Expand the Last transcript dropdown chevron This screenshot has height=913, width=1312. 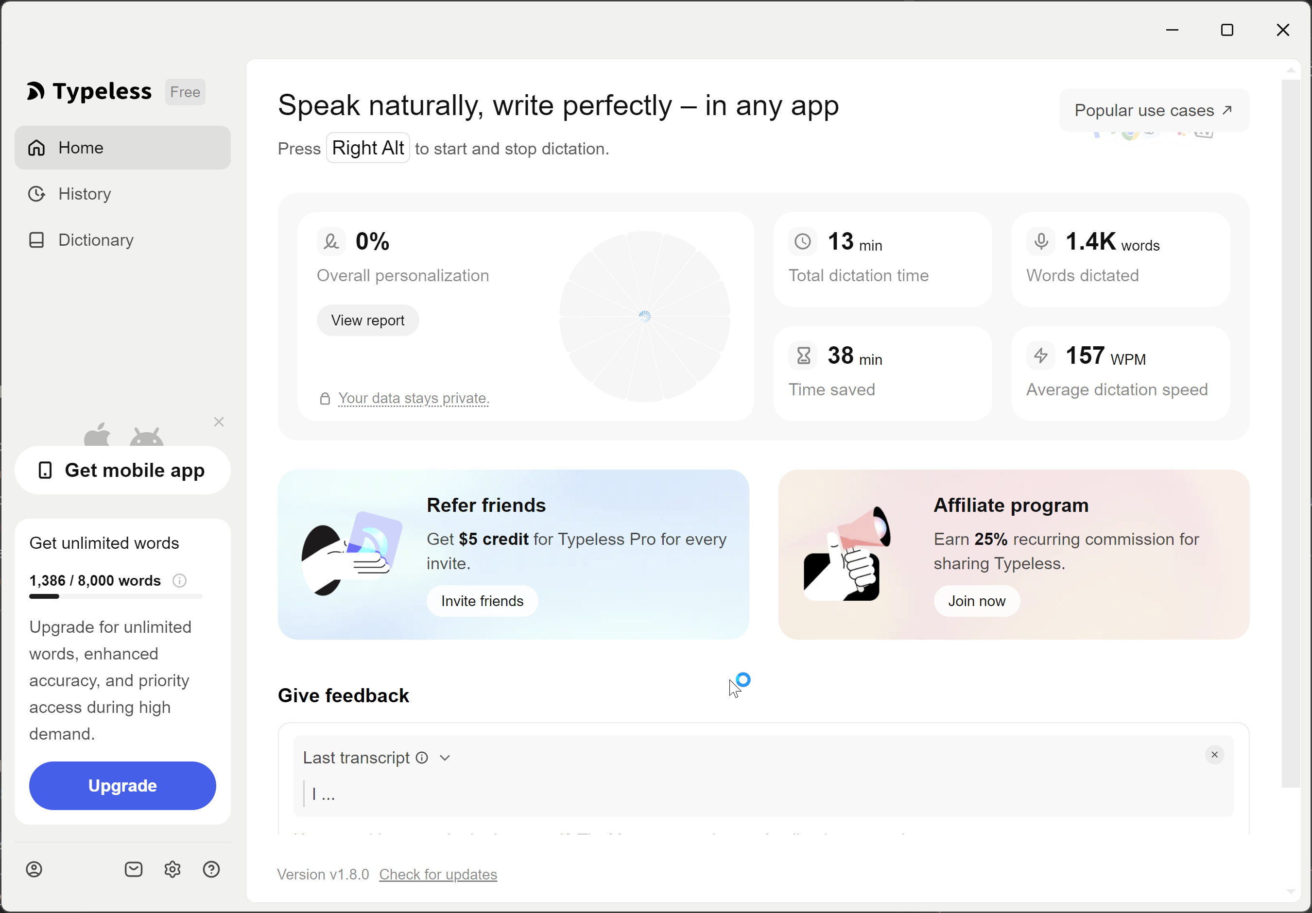(x=445, y=758)
